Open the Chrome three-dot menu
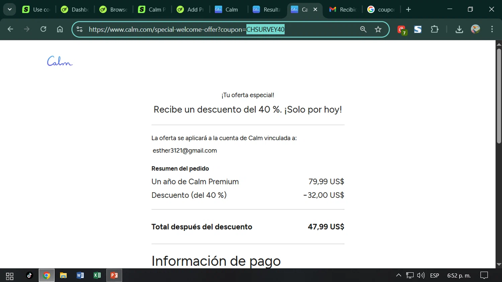Screen dimensions: 502x282 (492, 29)
